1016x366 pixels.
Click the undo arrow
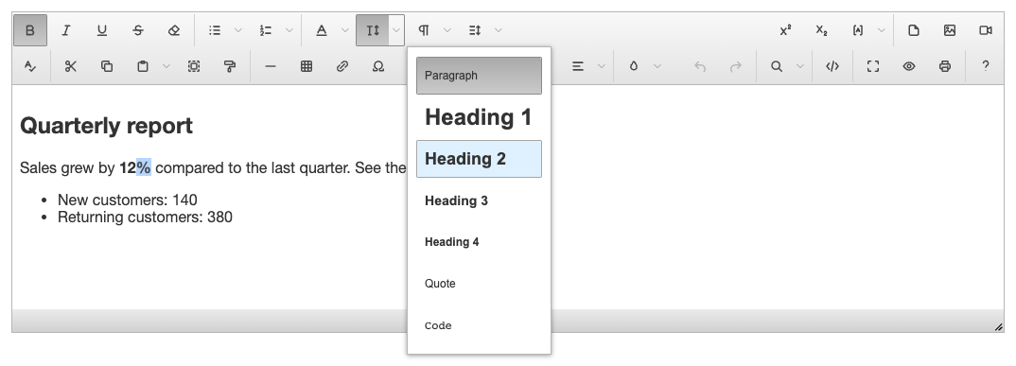pos(700,66)
